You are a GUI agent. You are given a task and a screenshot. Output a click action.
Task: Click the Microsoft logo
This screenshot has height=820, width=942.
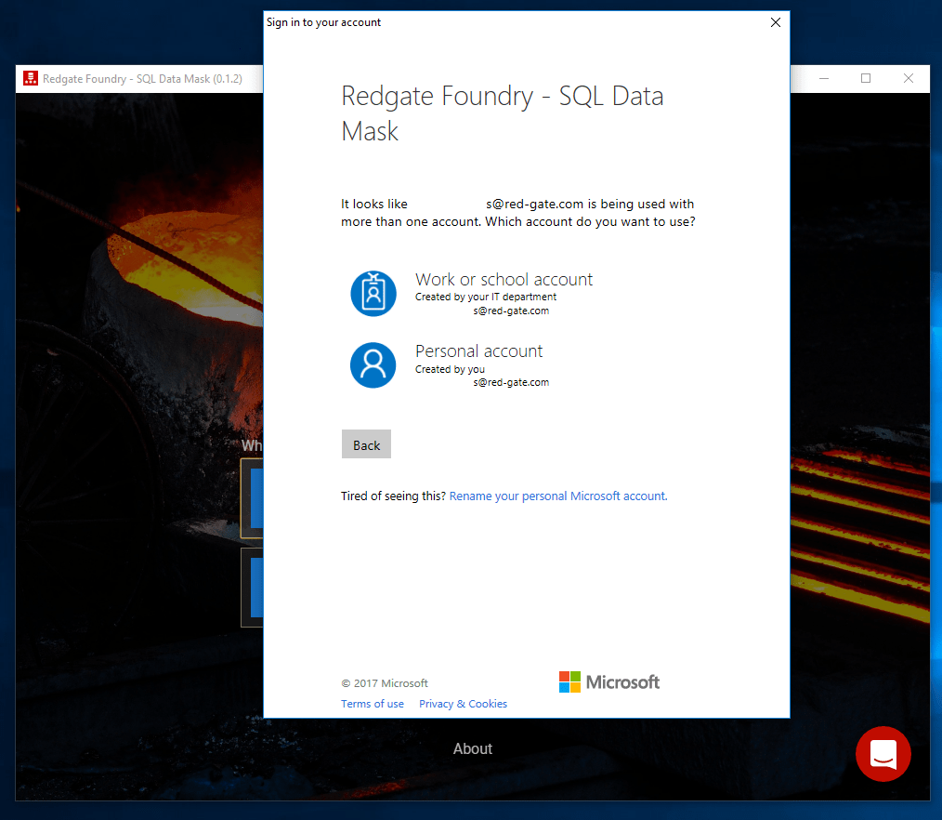(x=608, y=681)
